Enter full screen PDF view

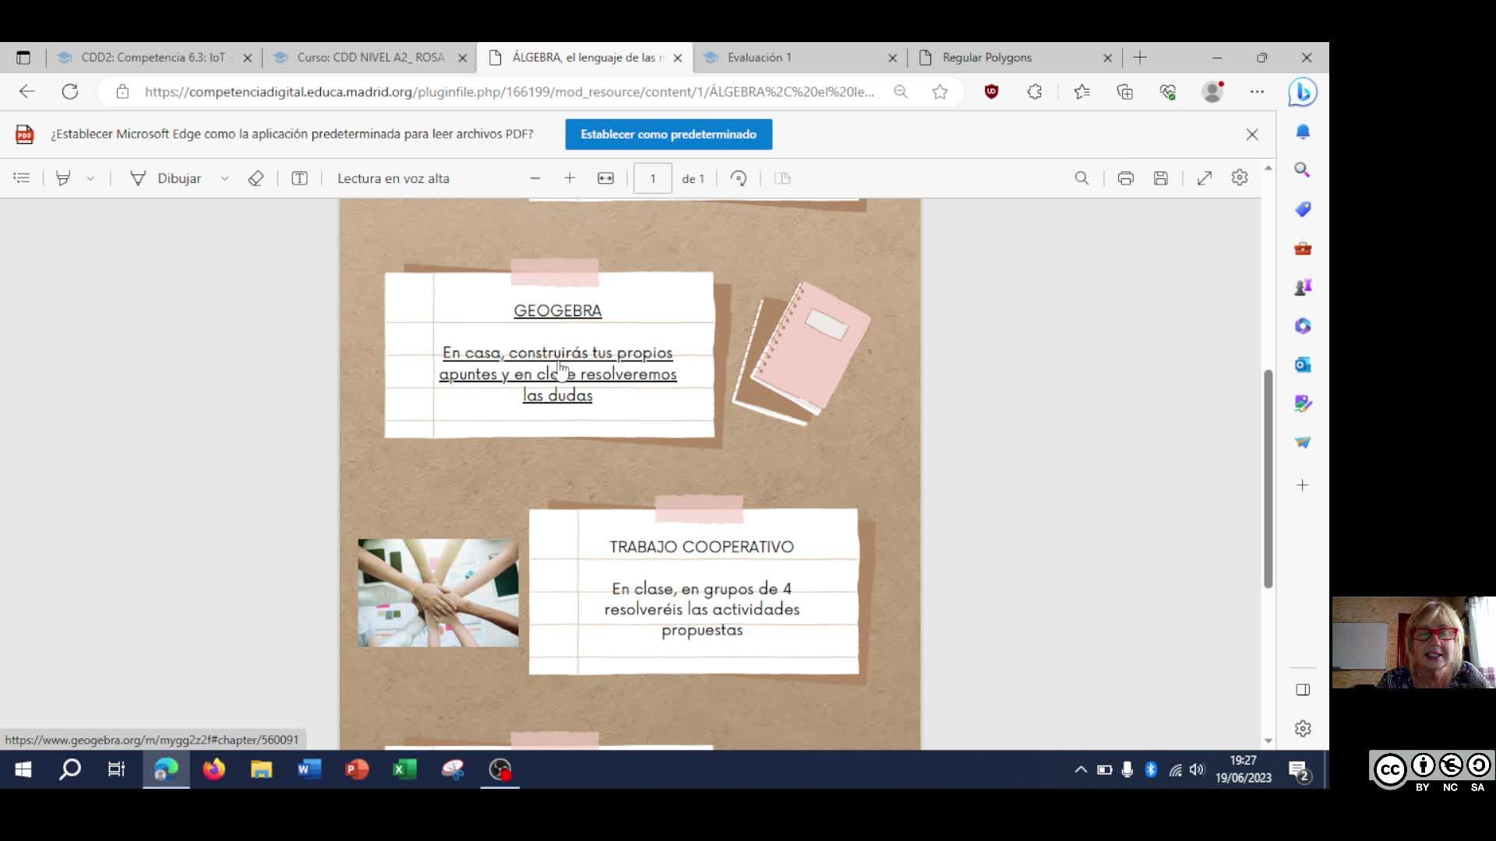[1205, 178]
